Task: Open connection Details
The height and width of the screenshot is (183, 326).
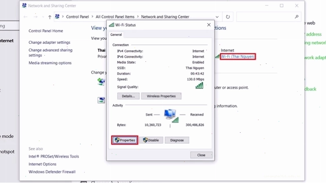Action: point(128,96)
